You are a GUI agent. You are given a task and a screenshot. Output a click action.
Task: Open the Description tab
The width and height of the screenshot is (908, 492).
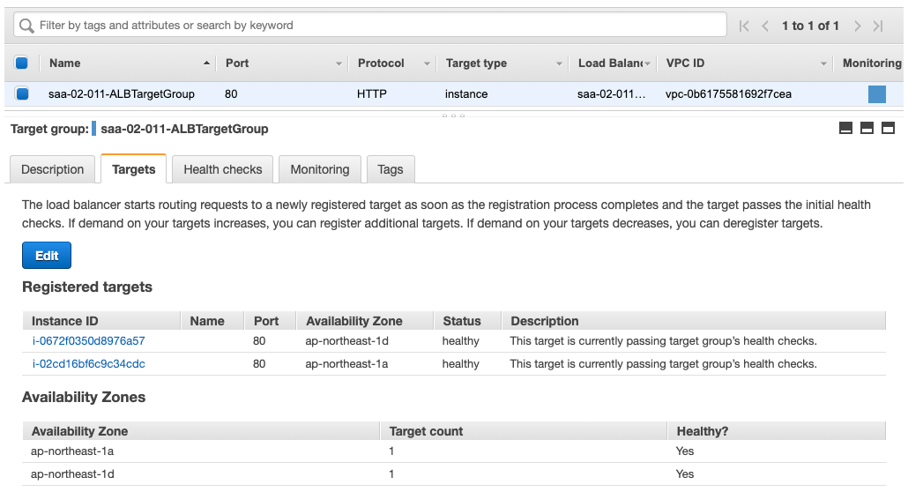pyautogui.click(x=53, y=169)
